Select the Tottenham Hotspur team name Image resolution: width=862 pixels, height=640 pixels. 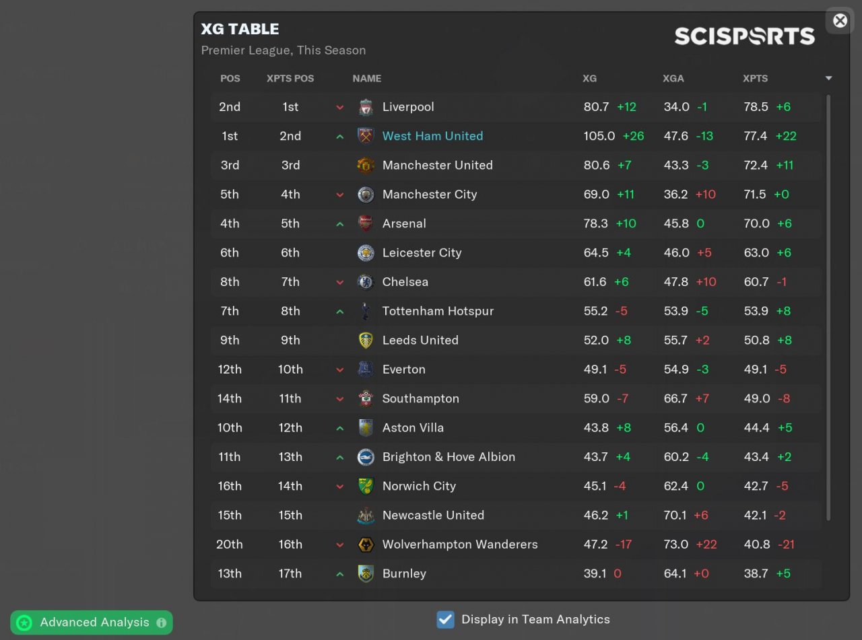[x=438, y=311]
